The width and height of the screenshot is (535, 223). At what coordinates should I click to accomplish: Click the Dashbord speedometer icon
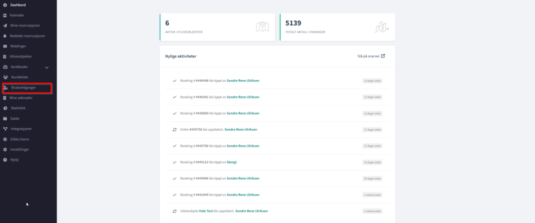[x=5, y=5]
